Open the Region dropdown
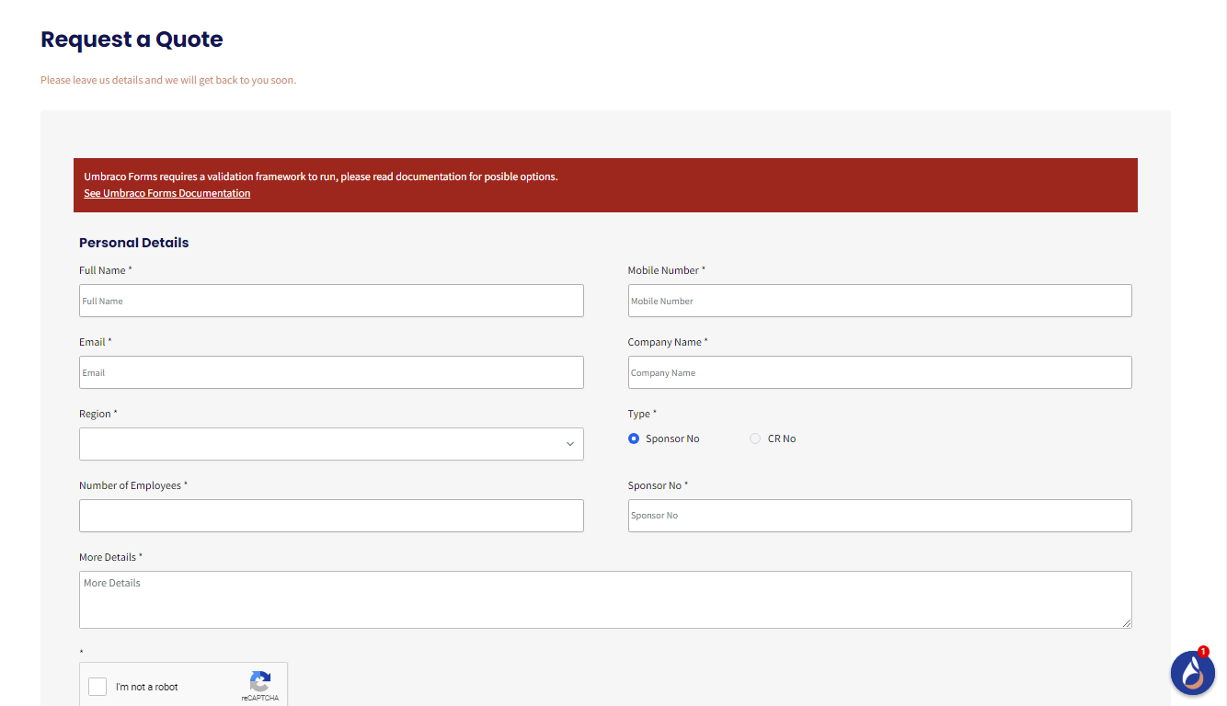This screenshot has height=706, width=1227. click(331, 444)
